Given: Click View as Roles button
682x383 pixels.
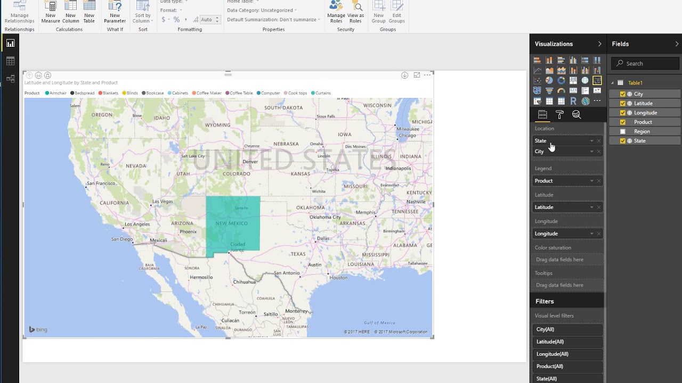Looking at the screenshot, I should coord(355,12).
